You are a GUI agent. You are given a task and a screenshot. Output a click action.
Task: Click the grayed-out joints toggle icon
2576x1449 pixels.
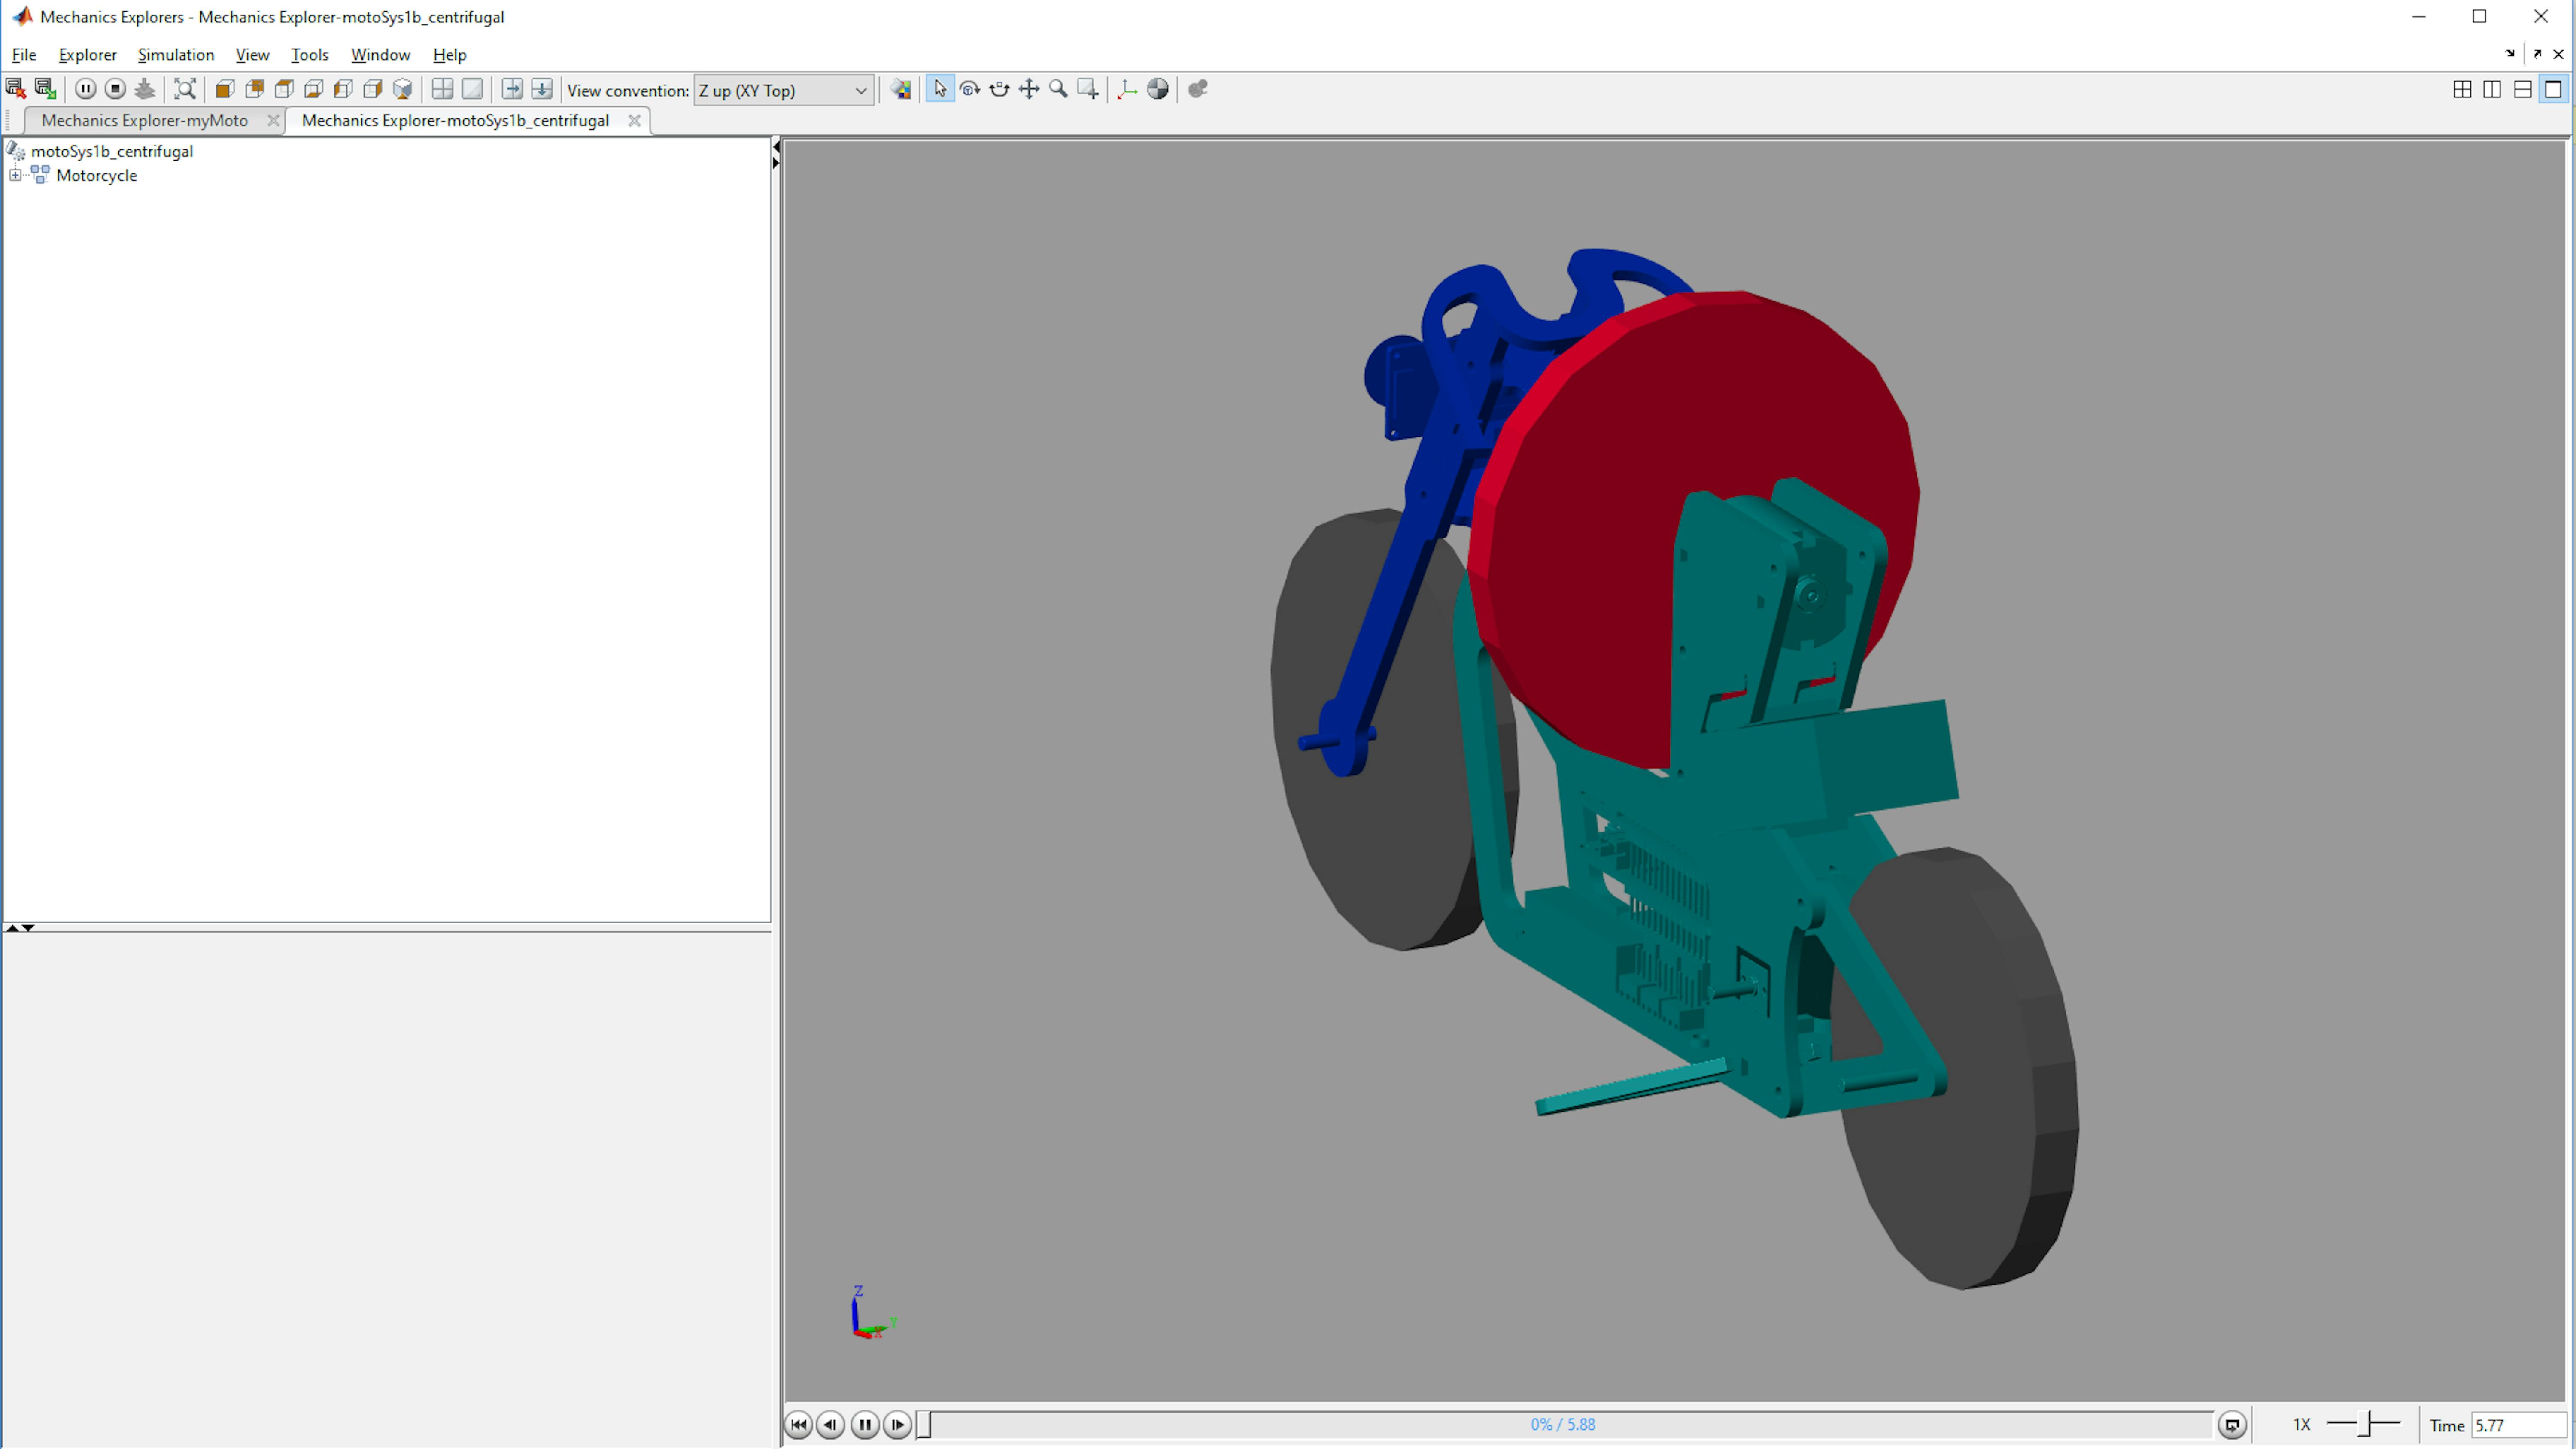[x=1198, y=89]
